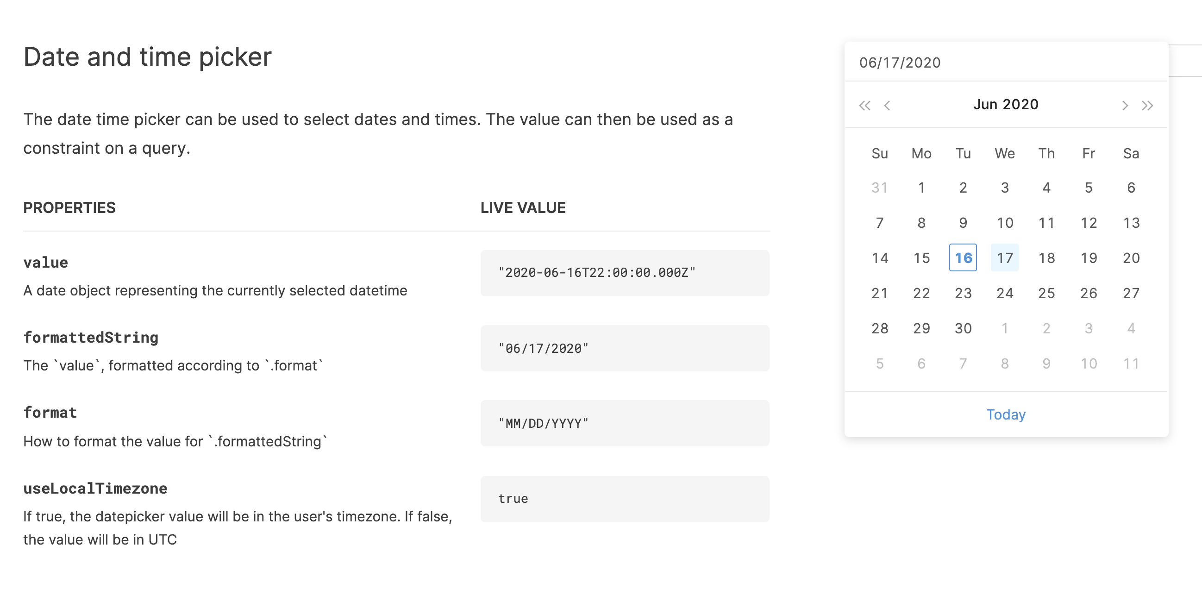Pick June 25 on the calendar
1202x589 pixels.
click(1046, 293)
